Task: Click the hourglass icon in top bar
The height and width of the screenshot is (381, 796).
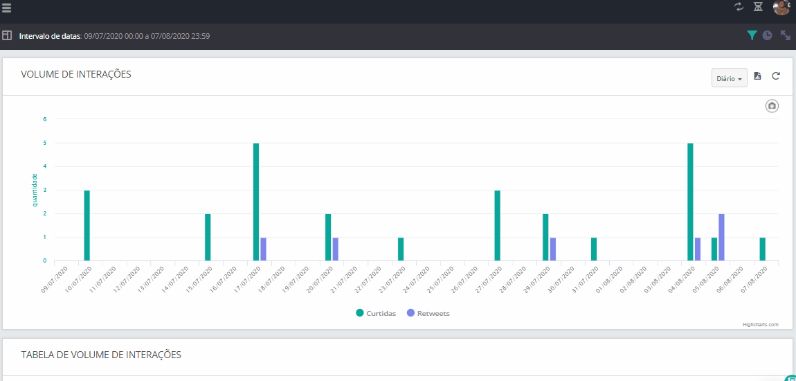Action: click(758, 7)
